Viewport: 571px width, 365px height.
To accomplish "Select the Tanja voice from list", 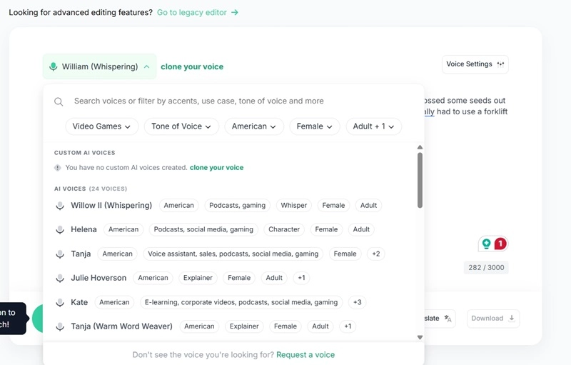I will 81,254.
